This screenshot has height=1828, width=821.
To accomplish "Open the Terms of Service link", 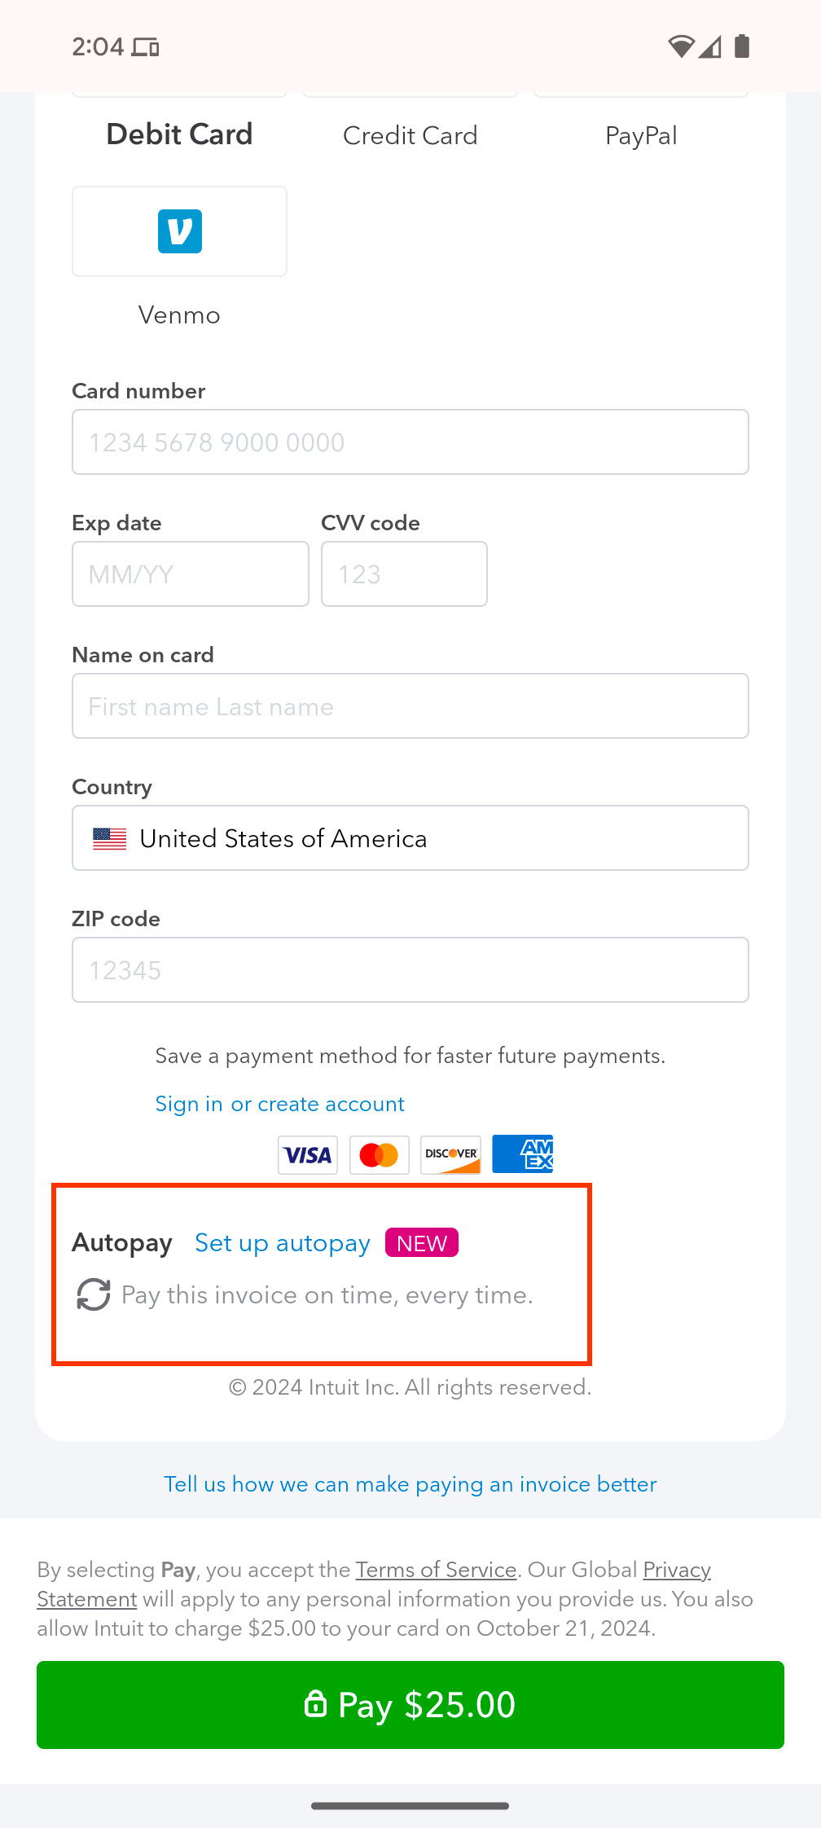I will (436, 1570).
